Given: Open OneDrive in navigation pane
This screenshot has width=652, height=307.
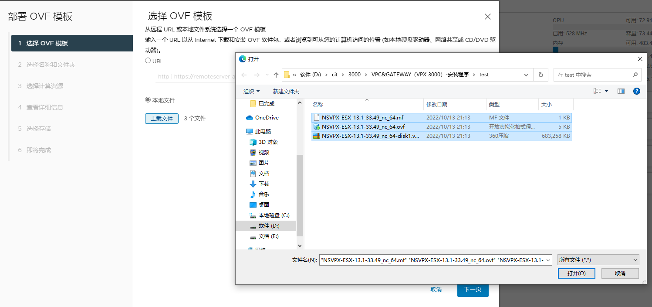Looking at the screenshot, I should pyautogui.click(x=267, y=118).
